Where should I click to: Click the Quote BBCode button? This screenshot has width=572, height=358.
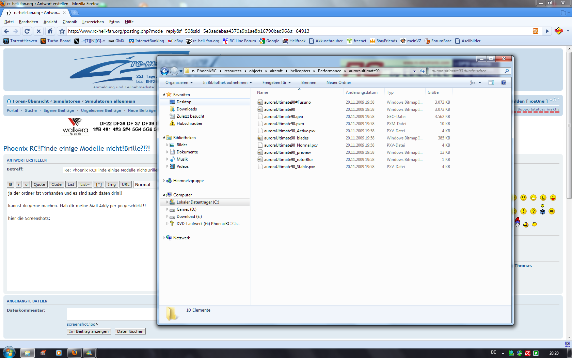39,184
